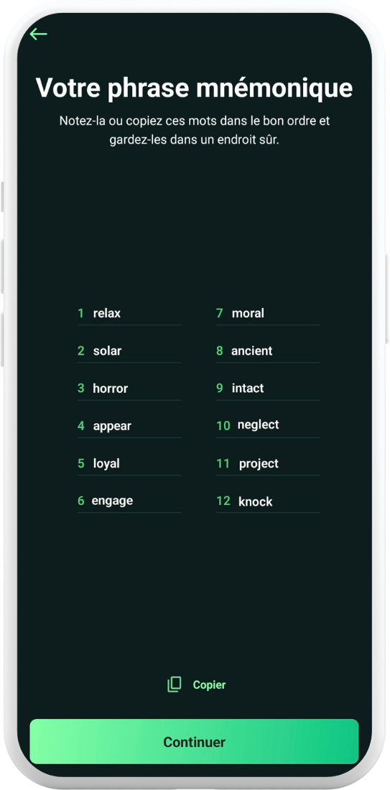Screen dimensions: 390x790
Task: Select word 12 'knock'
Action: coord(256,502)
